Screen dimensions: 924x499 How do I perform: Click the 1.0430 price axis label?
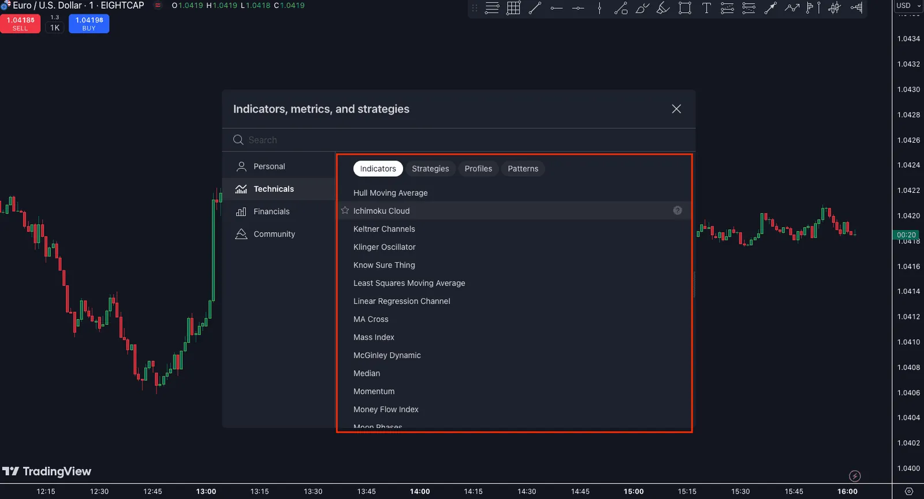point(908,90)
